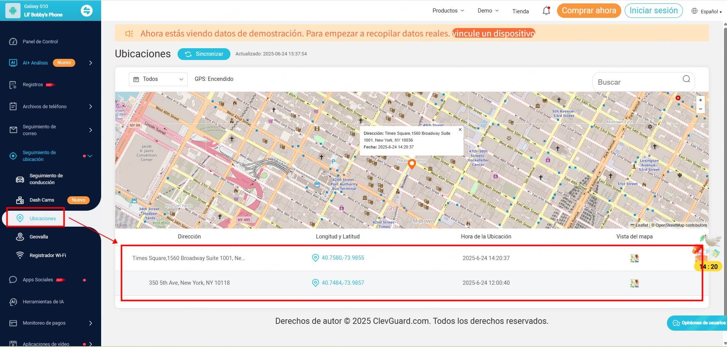Click the device switch icon beside Galaxy S10
The width and height of the screenshot is (727, 347).
[87, 11]
